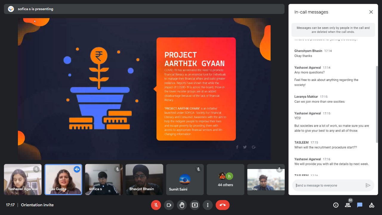The height and width of the screenshot is (215, 382).
Task: Select Sumit Saini's participant tile
Action: pos(185,179)
